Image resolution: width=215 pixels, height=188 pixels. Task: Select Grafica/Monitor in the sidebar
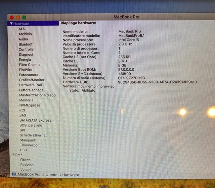[x=32, y=80]
